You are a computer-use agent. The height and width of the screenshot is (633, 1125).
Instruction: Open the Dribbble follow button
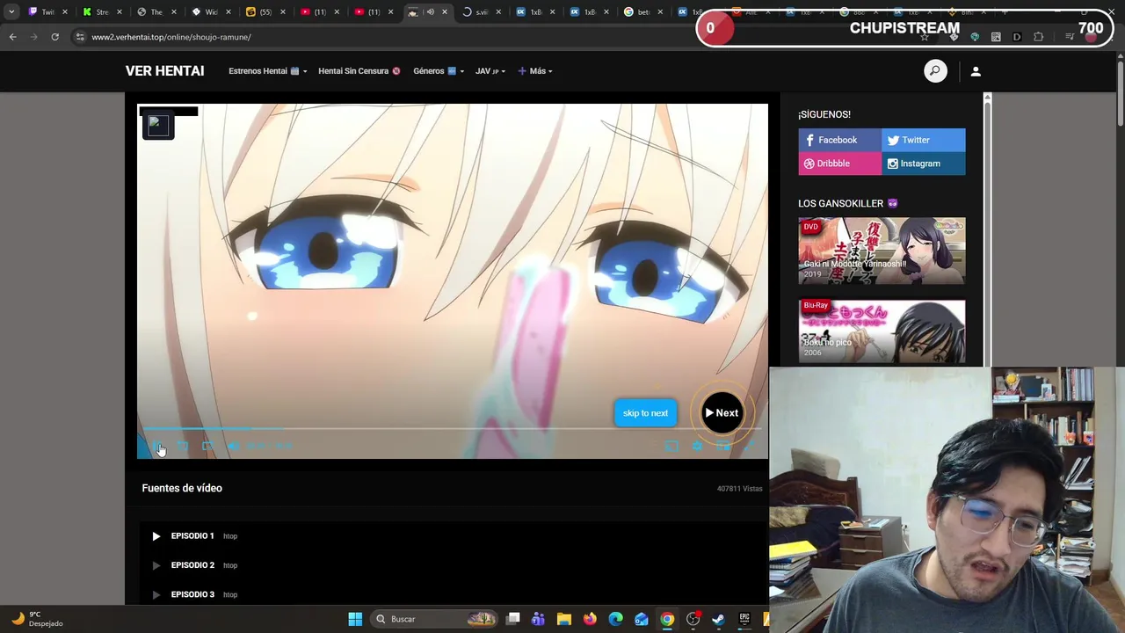(x=839, y=164)
